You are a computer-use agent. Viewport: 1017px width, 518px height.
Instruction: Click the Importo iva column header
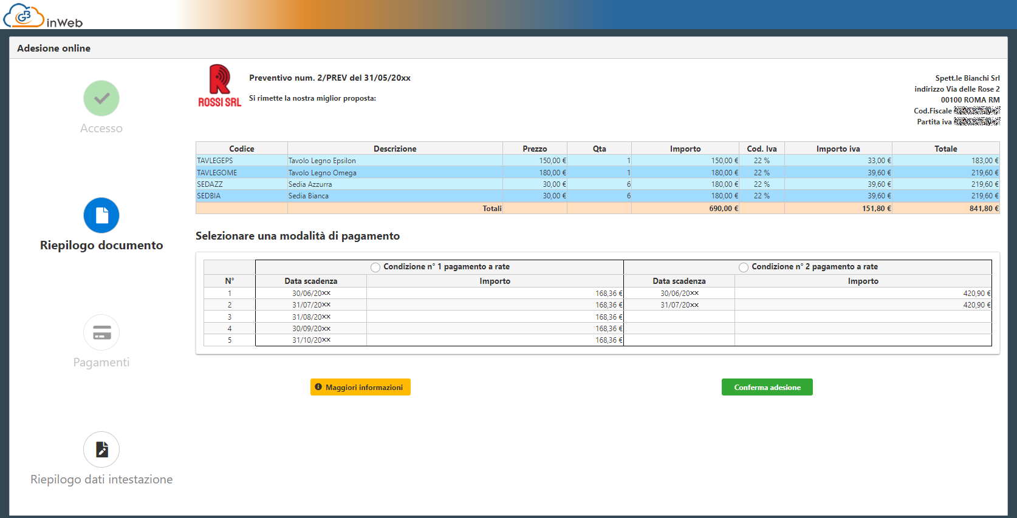tap(838, 149)
